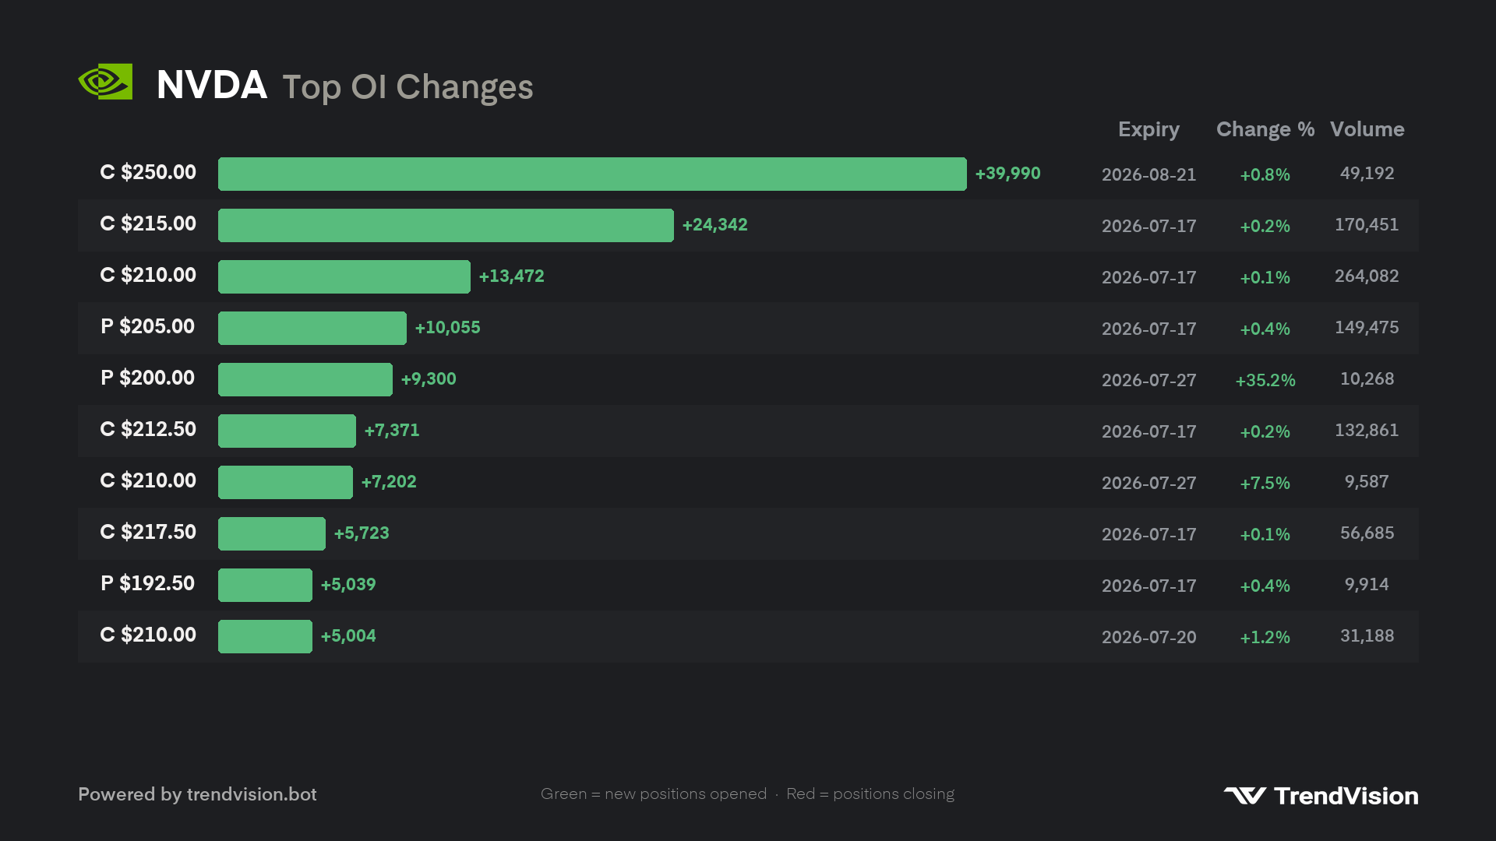1496x841 pixels.
Task: Select the P $192.50 row label
Action: click(148, 583)
